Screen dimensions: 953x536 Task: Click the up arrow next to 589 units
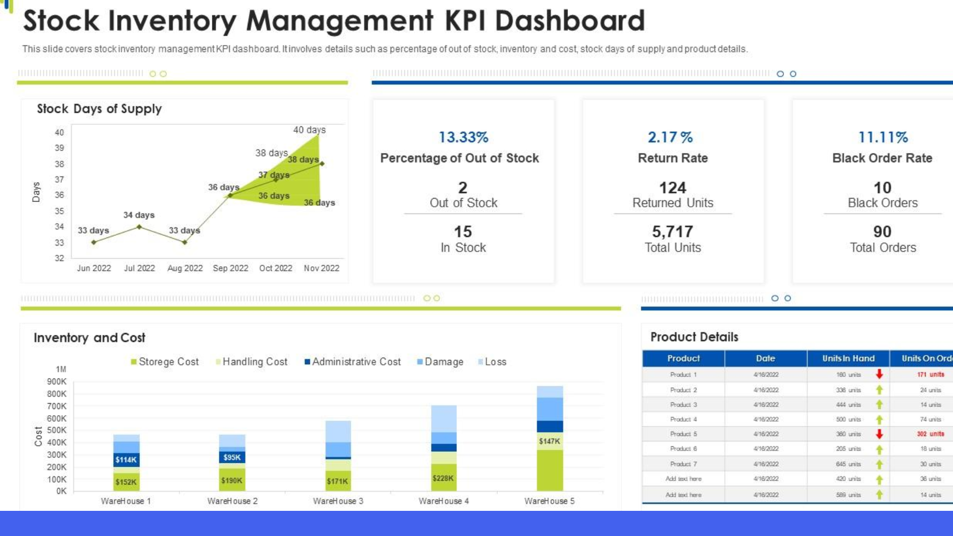(879, 494)
